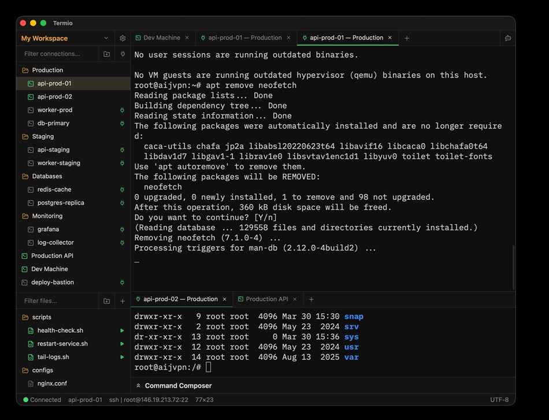The width and height of the screenshot is (549, 420).
Task: Run restart-service.sh script play icon
Action: [x=122, y=344]
